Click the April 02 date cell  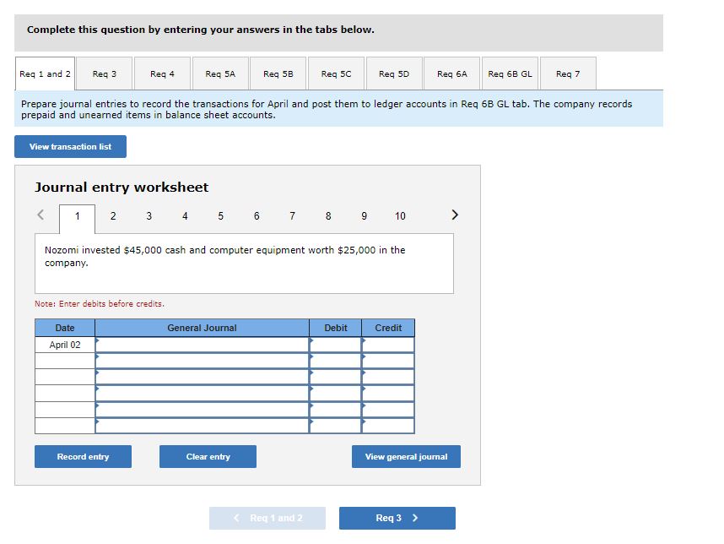[65, 345]
